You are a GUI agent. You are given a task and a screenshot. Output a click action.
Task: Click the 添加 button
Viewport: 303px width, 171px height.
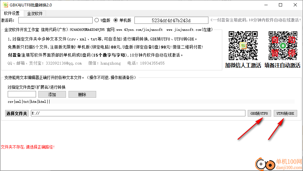pos(52,94)
